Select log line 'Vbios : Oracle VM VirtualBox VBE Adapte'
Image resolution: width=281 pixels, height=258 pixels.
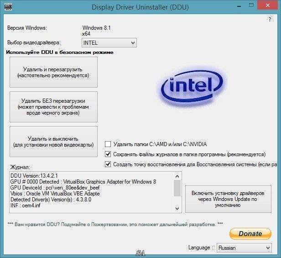point(55,194)
